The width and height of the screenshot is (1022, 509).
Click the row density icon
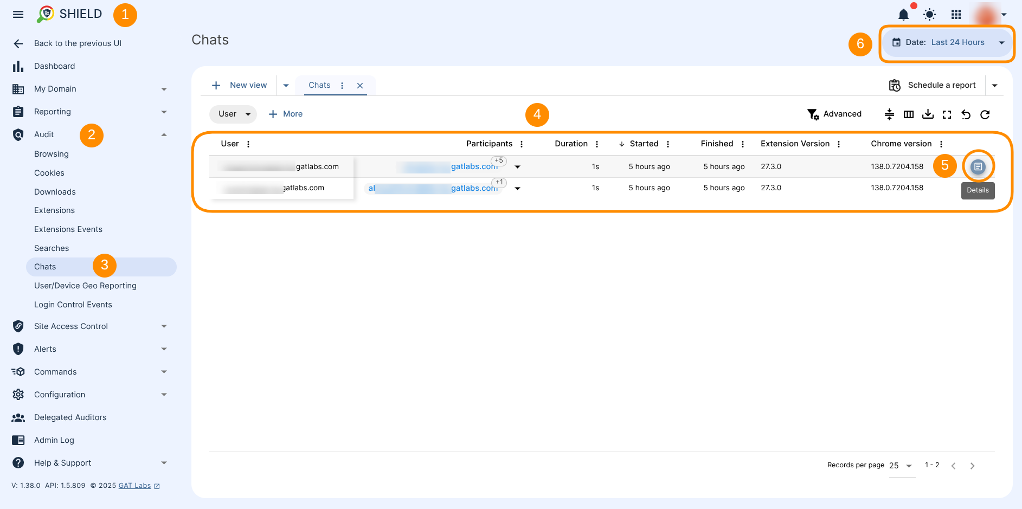click(x=889, y=114)
